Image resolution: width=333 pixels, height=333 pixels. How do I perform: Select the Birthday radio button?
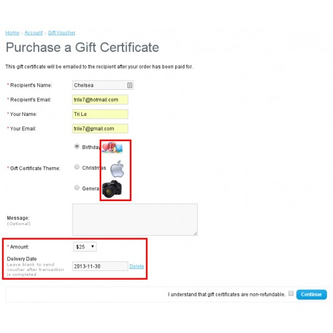pos(77,147)
